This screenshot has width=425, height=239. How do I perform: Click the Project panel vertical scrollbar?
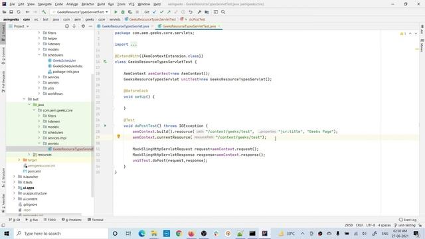point(92,135)
